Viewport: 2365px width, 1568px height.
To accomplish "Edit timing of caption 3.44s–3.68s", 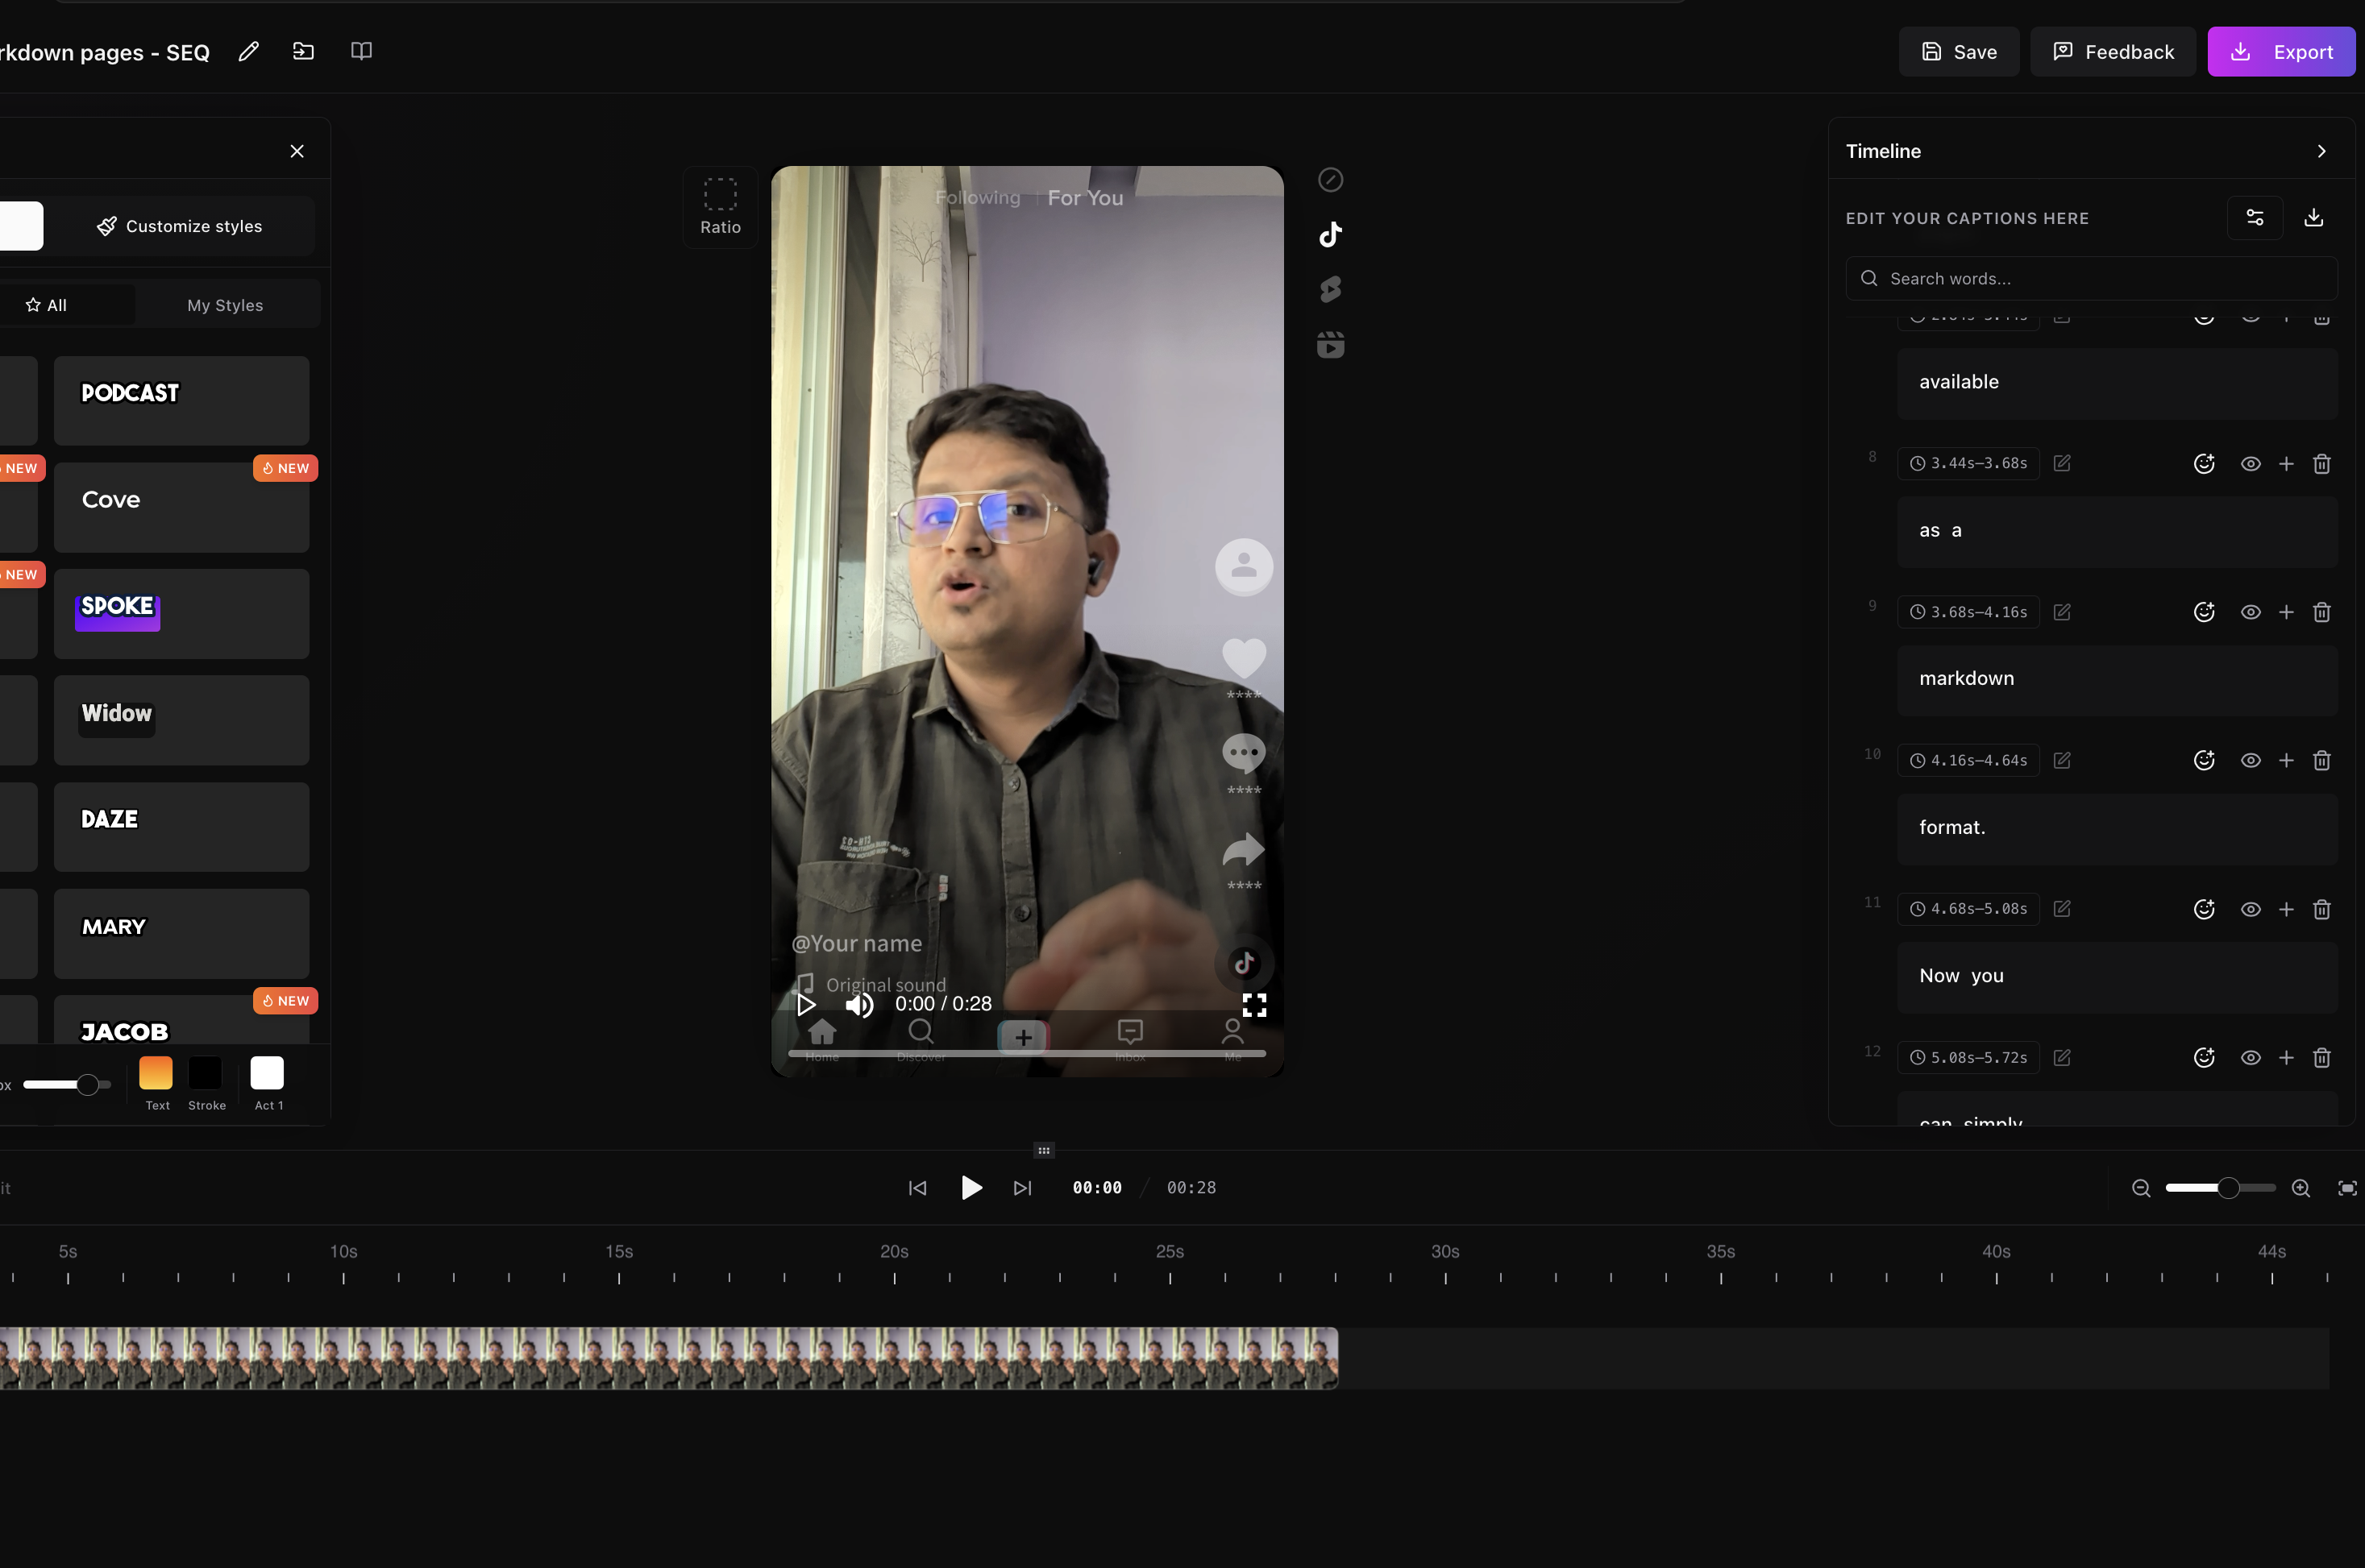I will click(x=2062, y=464).
